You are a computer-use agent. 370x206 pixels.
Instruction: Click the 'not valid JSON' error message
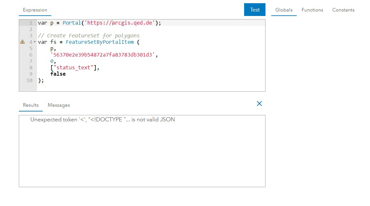[x=103, y=119]
